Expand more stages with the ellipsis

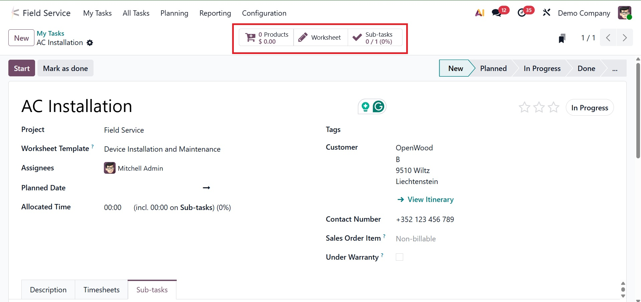click(615, 69)
